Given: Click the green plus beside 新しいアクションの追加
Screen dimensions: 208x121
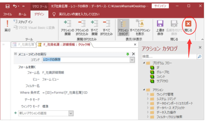Looking at the screenshot, I should click(15, 113).
